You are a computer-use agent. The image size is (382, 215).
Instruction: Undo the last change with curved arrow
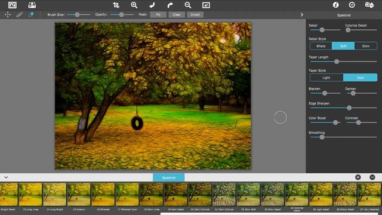(x=152, y=5)
